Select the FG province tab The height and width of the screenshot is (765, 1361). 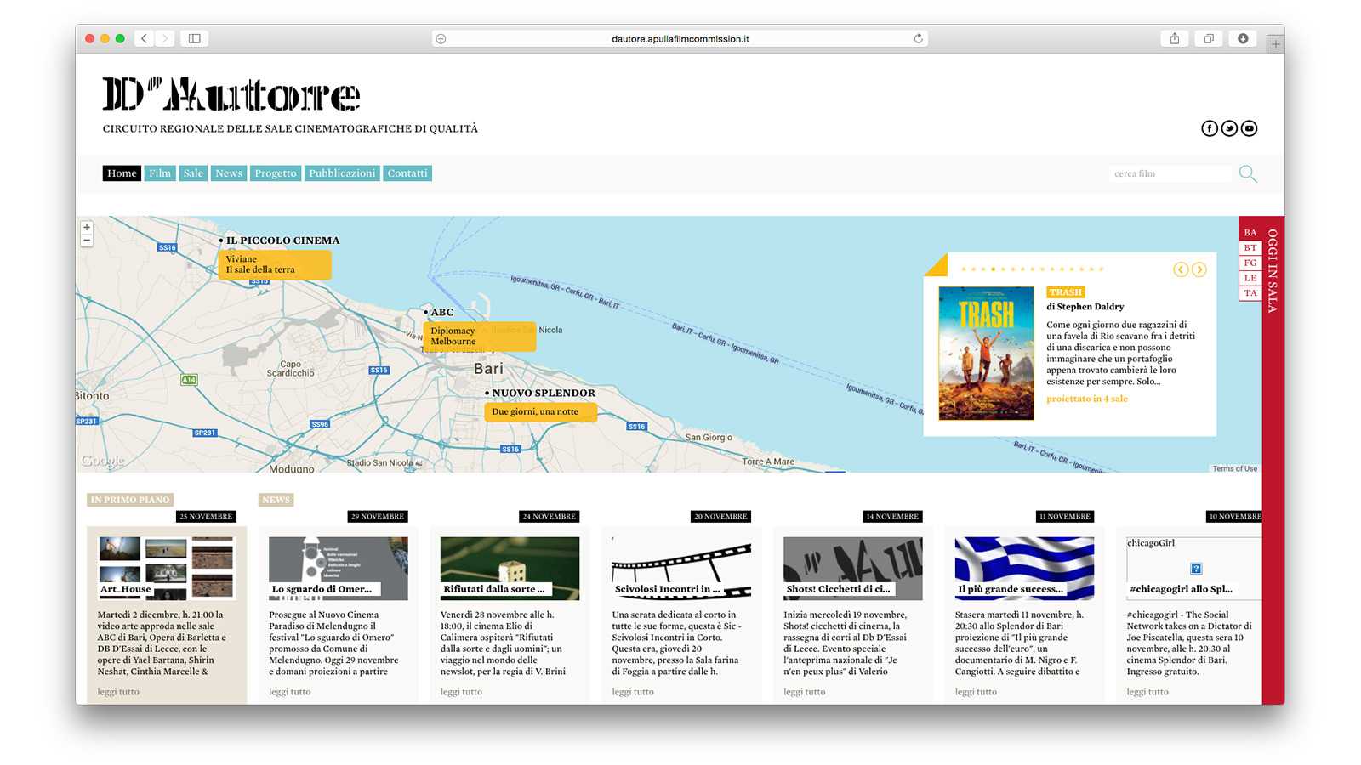coord(1250,263)
